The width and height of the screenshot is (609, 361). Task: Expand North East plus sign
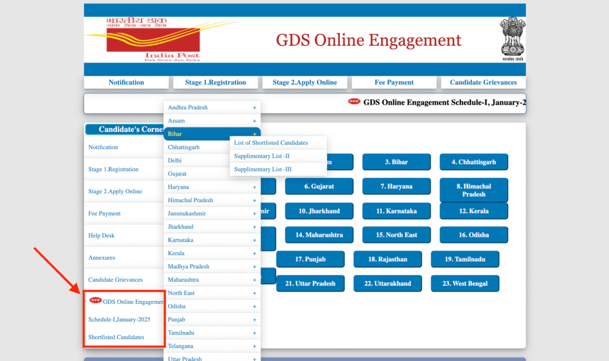pos(255,293)
